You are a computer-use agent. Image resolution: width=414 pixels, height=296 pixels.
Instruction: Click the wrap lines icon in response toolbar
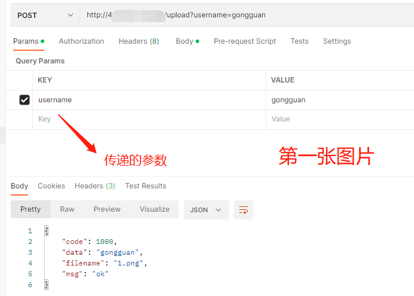(243, 210)
